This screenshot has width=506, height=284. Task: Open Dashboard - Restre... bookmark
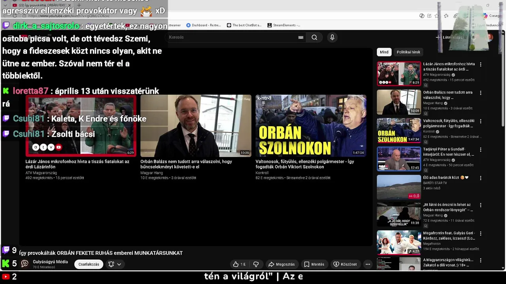pos(204,25)
